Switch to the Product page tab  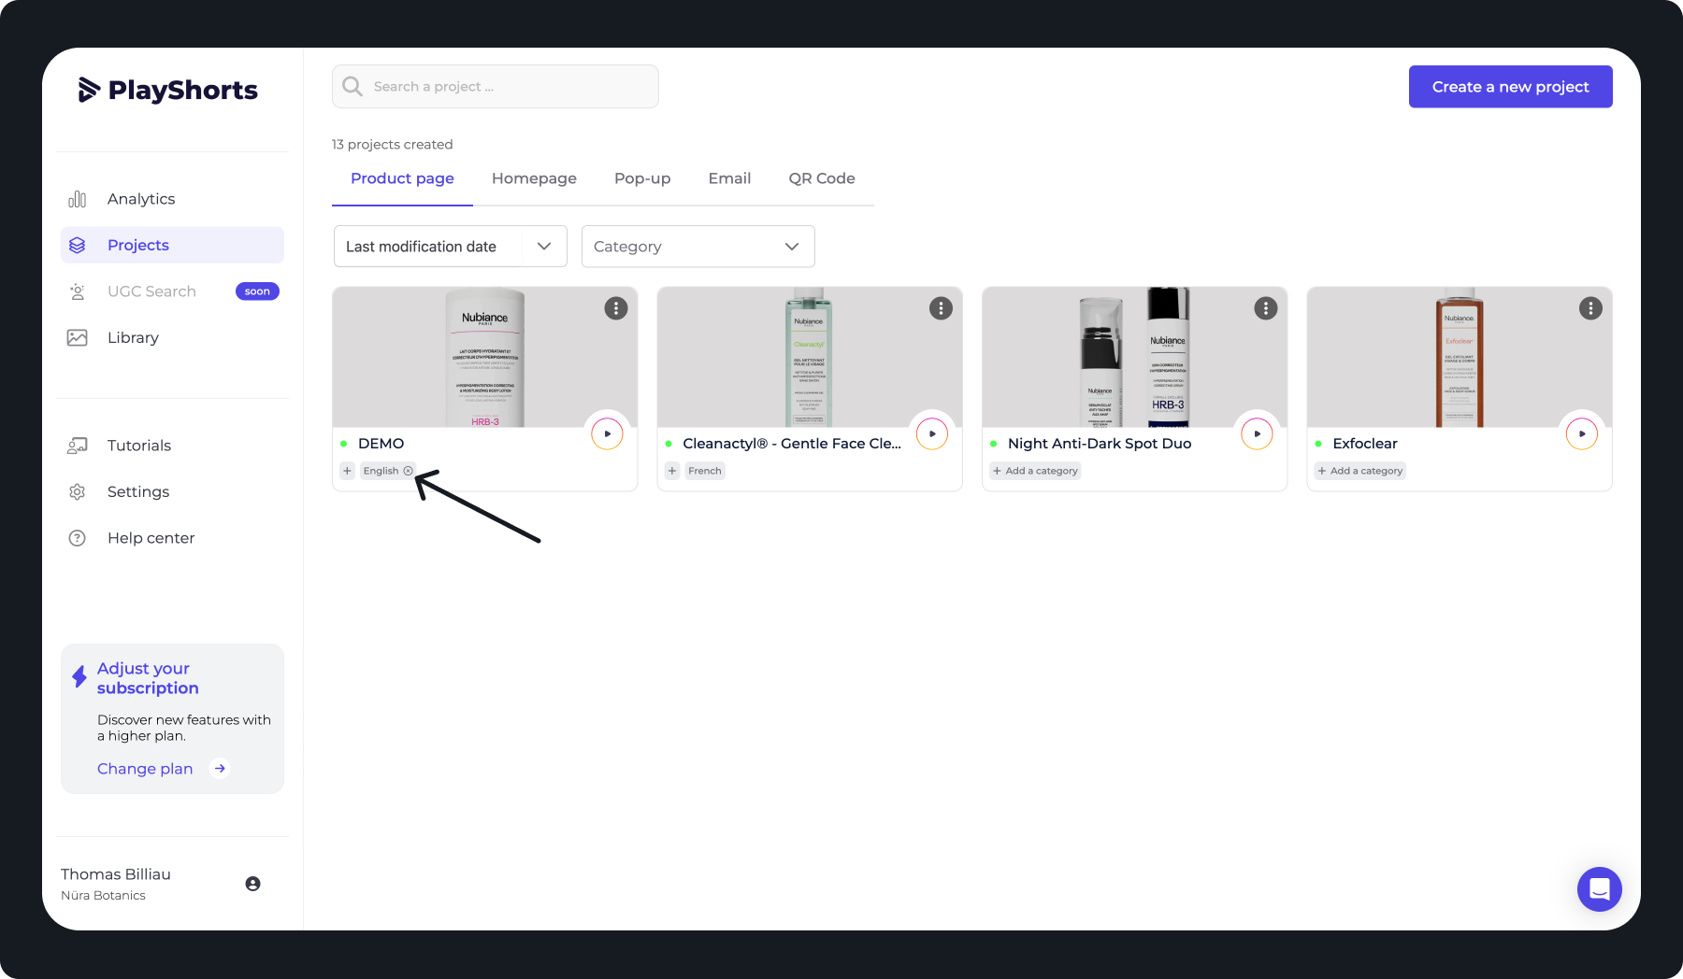click(x=402, y=178)
